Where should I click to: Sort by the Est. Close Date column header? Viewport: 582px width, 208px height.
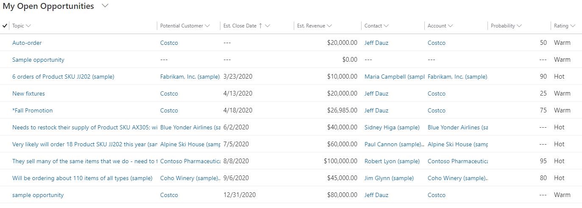(240, 26)
